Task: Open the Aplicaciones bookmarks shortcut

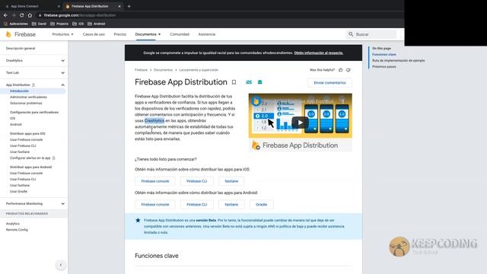Action: tap(16, 24)
